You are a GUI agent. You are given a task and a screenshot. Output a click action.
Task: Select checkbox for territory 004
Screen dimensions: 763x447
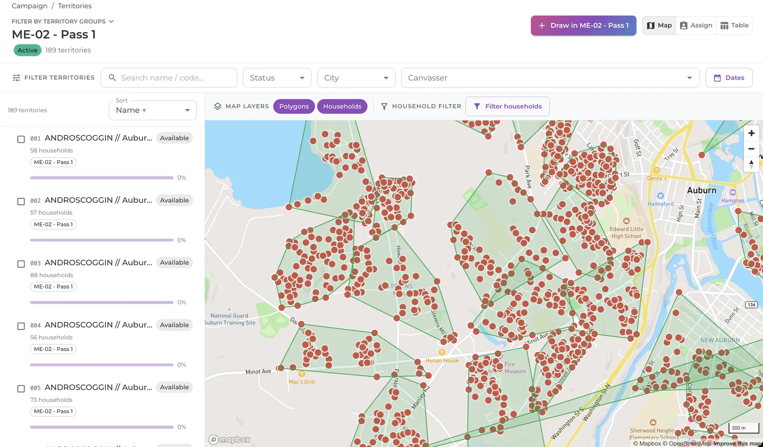21,326
